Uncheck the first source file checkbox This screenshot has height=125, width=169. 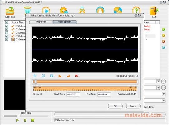click(7, 26)
